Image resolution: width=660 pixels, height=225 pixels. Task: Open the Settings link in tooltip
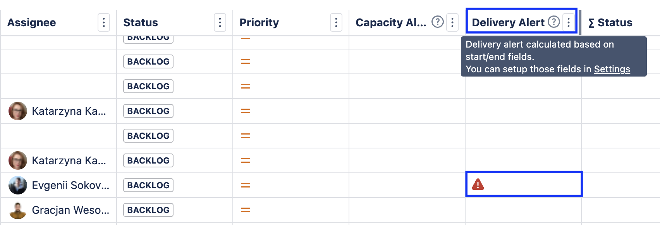pyautogui.click(x=612, y=69)
